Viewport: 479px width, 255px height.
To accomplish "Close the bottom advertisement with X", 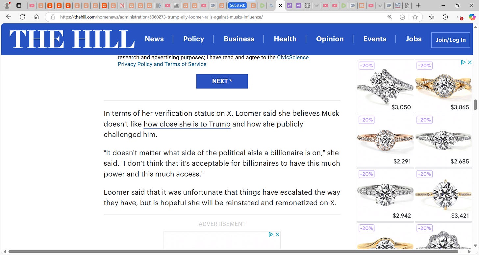I will click(x=277, y=234).
